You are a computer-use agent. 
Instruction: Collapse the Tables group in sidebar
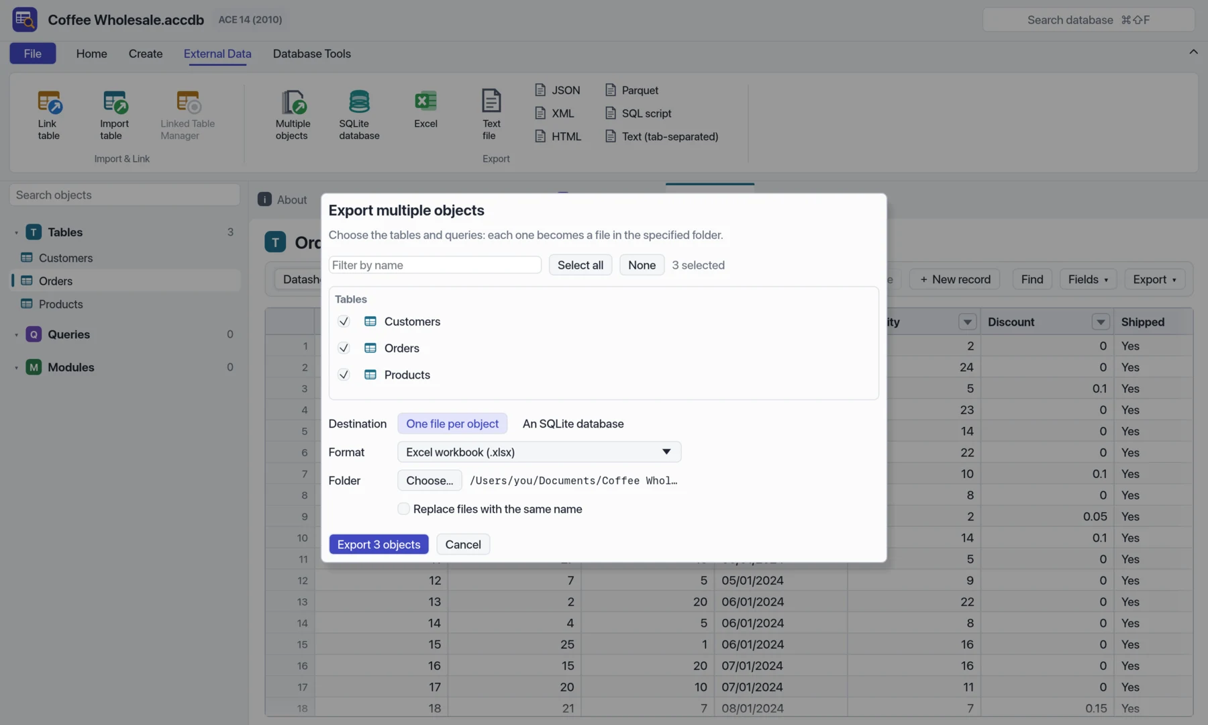[x=16, y=232]
